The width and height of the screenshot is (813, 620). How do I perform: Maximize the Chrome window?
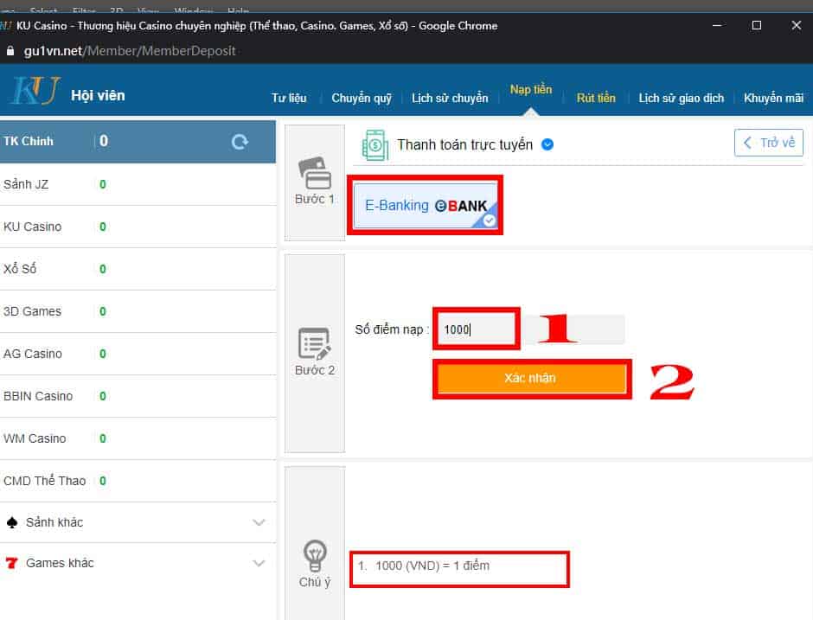(757, 25)
